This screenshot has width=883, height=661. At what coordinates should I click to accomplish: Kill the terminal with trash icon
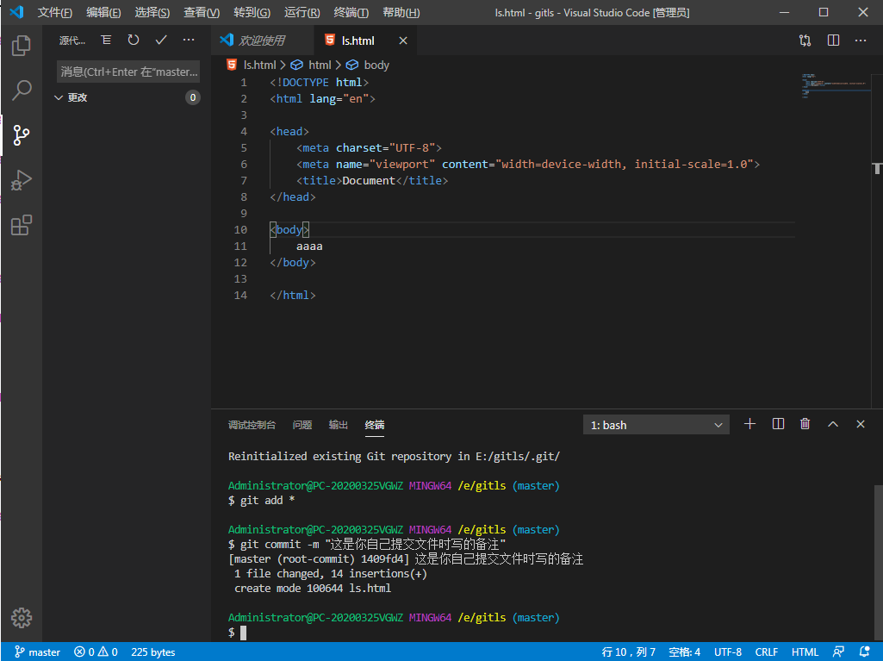pos(805,424)
